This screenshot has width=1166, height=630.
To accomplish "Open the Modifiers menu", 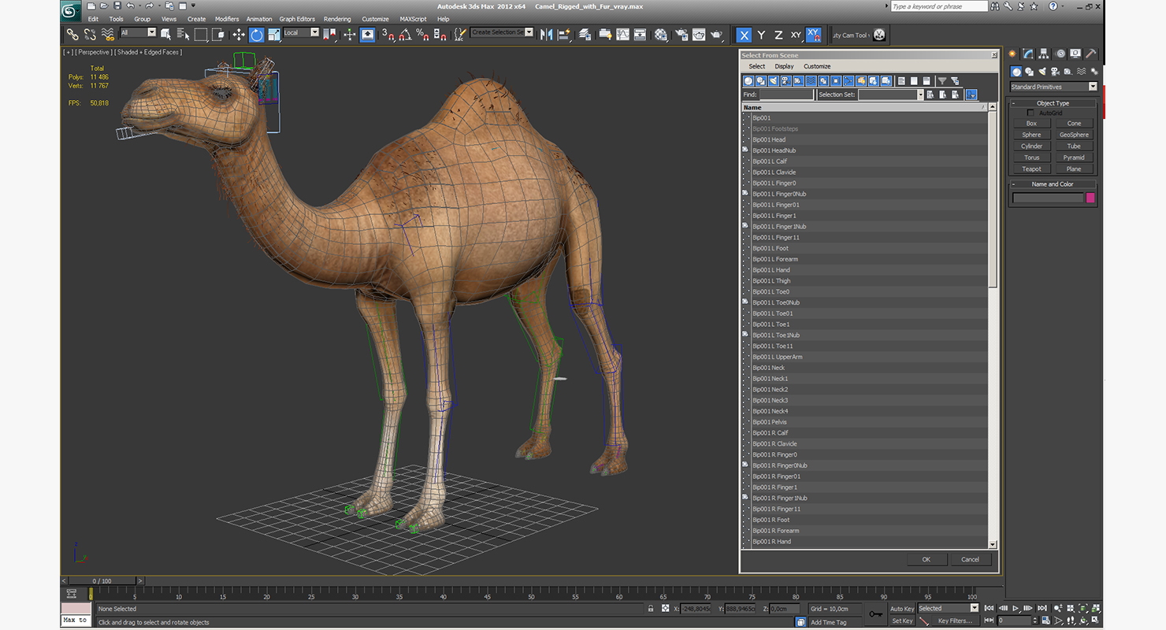I will (x=227, y=19).
